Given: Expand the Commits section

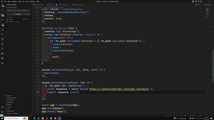Looking at the screenshot, I should click(9, 96).
